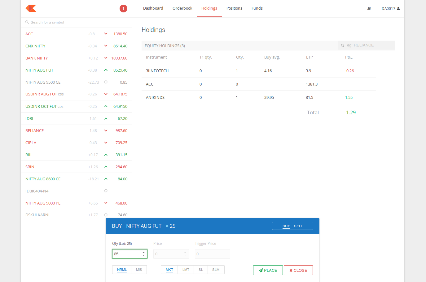
Task: Open the notifications badge showing 1
Action: coord(123,8)
